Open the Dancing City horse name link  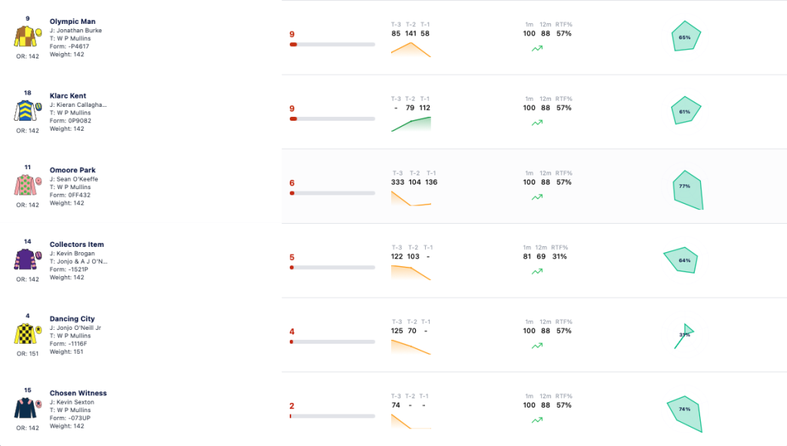click(71, 319)
